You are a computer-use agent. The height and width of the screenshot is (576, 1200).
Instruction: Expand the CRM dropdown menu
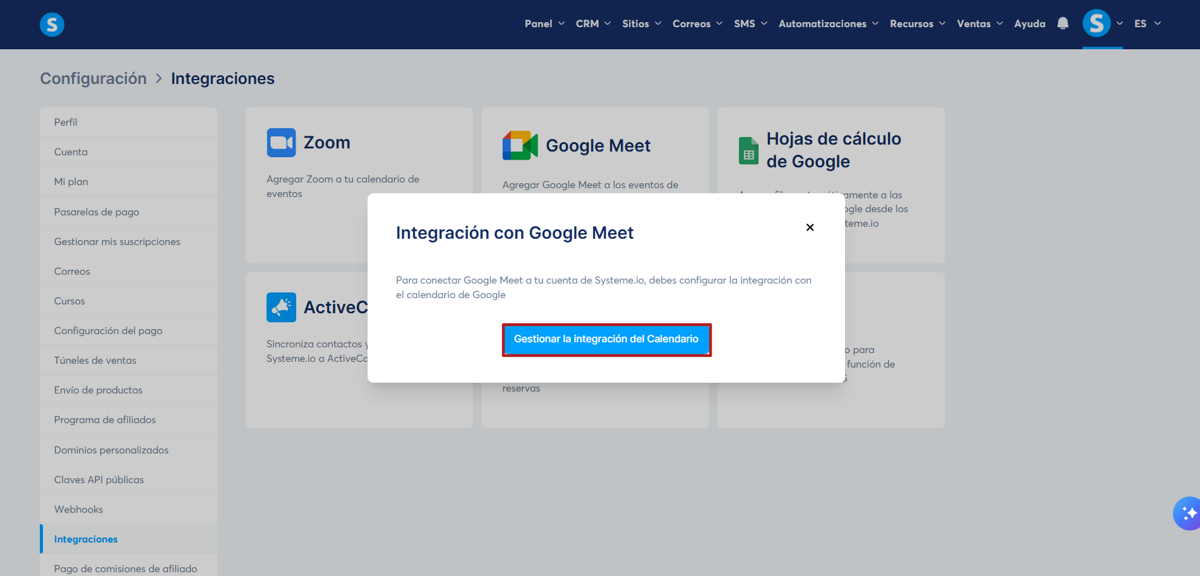pyautogui.click(x=593, y=23)
